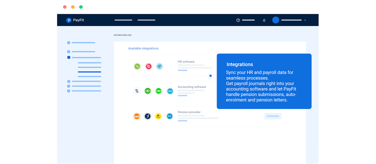Click the Pension provider card action button

tap(273, 116)
